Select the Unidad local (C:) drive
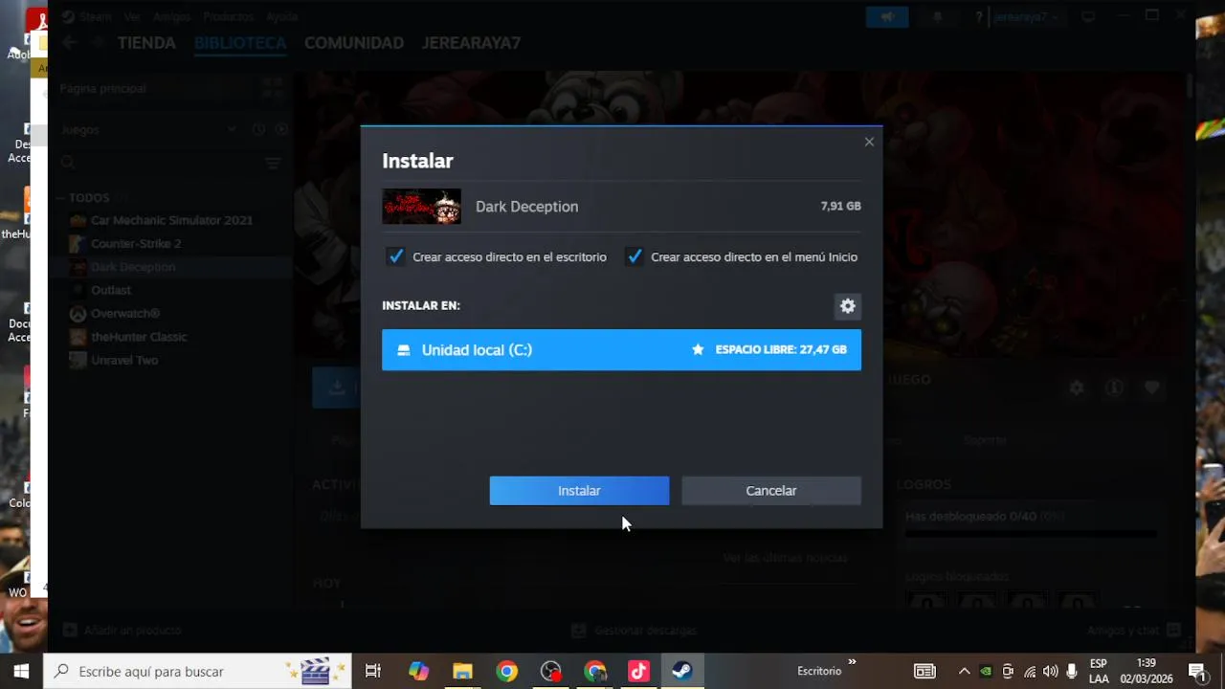Image resolution: width=1225 pixels, height=689 pixels. click(x=621, y=349)
